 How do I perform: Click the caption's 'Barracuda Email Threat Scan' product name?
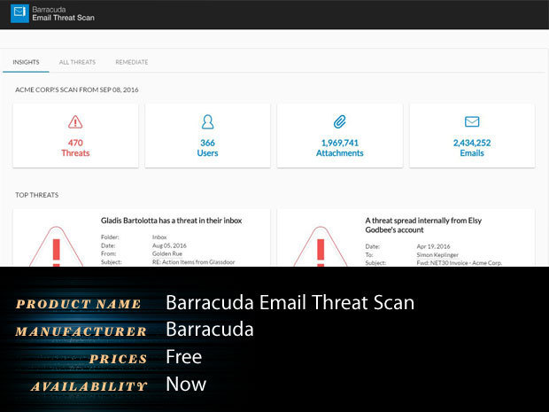point(290,302)
